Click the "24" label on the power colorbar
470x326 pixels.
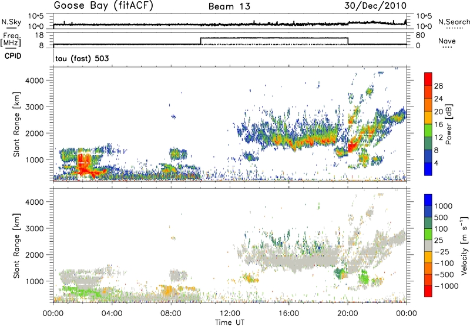click(438, 99)
